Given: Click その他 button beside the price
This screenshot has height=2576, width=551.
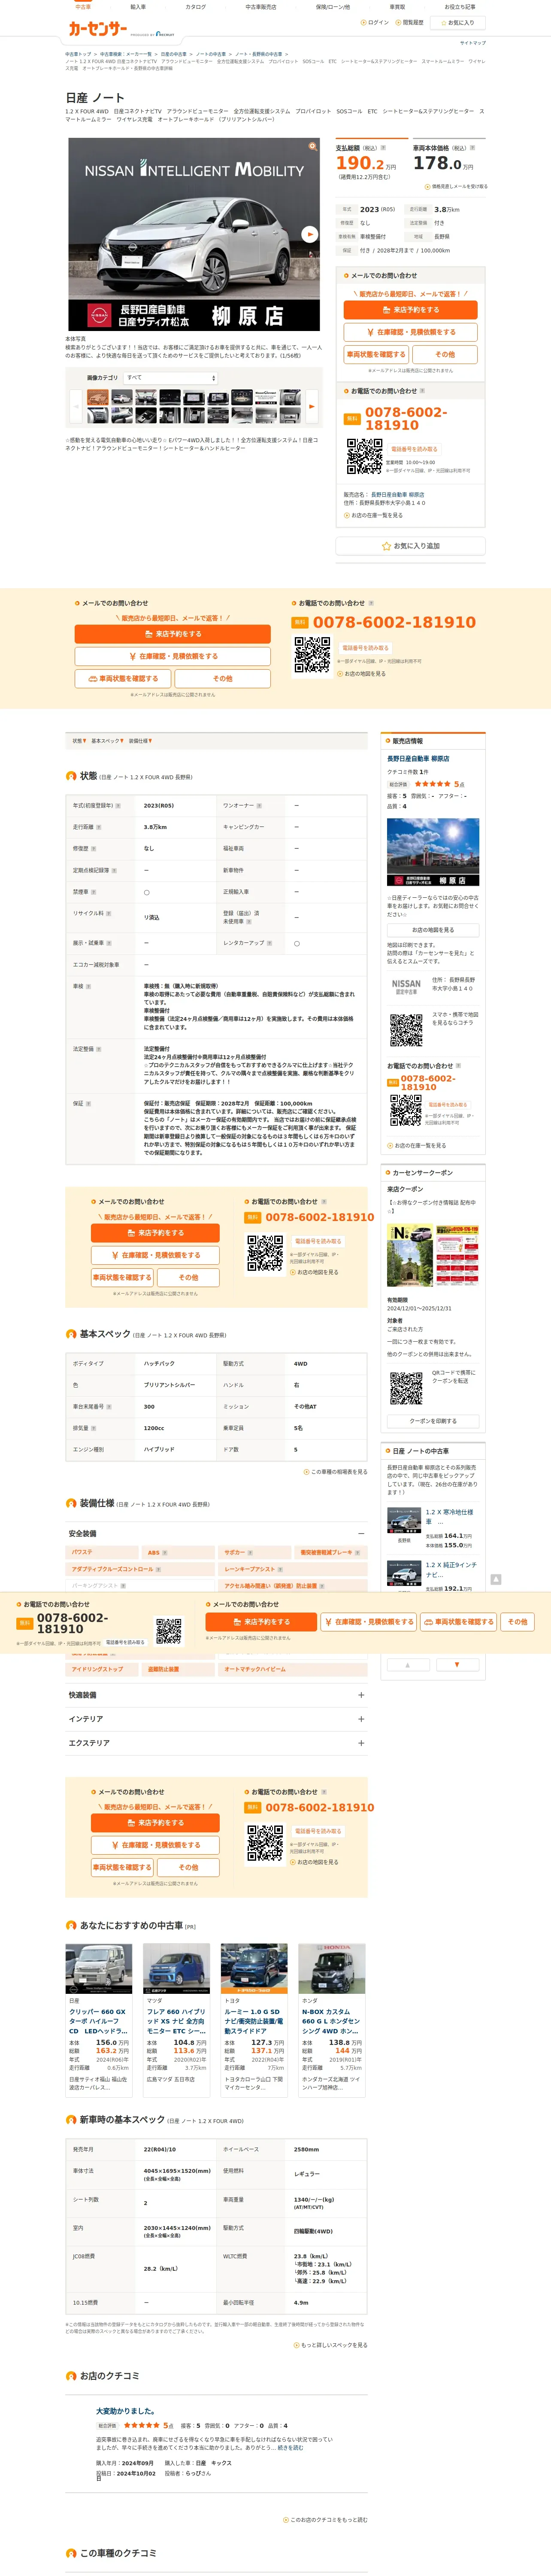Looking at the screenshot, I should coord(445,354).
